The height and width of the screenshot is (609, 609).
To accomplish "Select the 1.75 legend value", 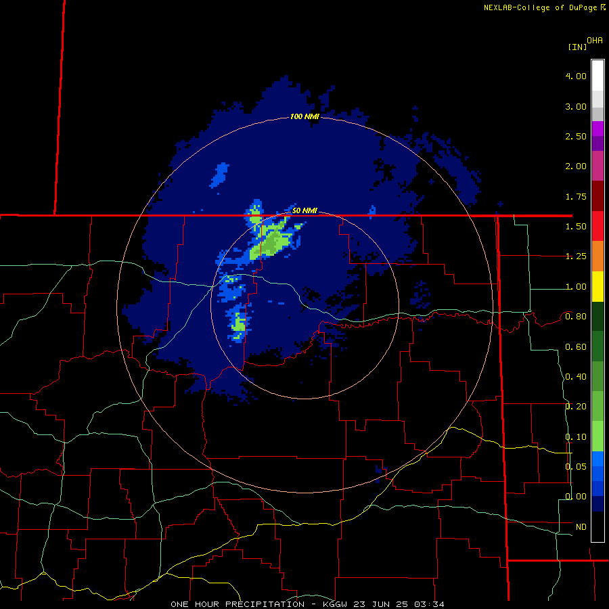I will pyautogui.click(x=576, y=196).
